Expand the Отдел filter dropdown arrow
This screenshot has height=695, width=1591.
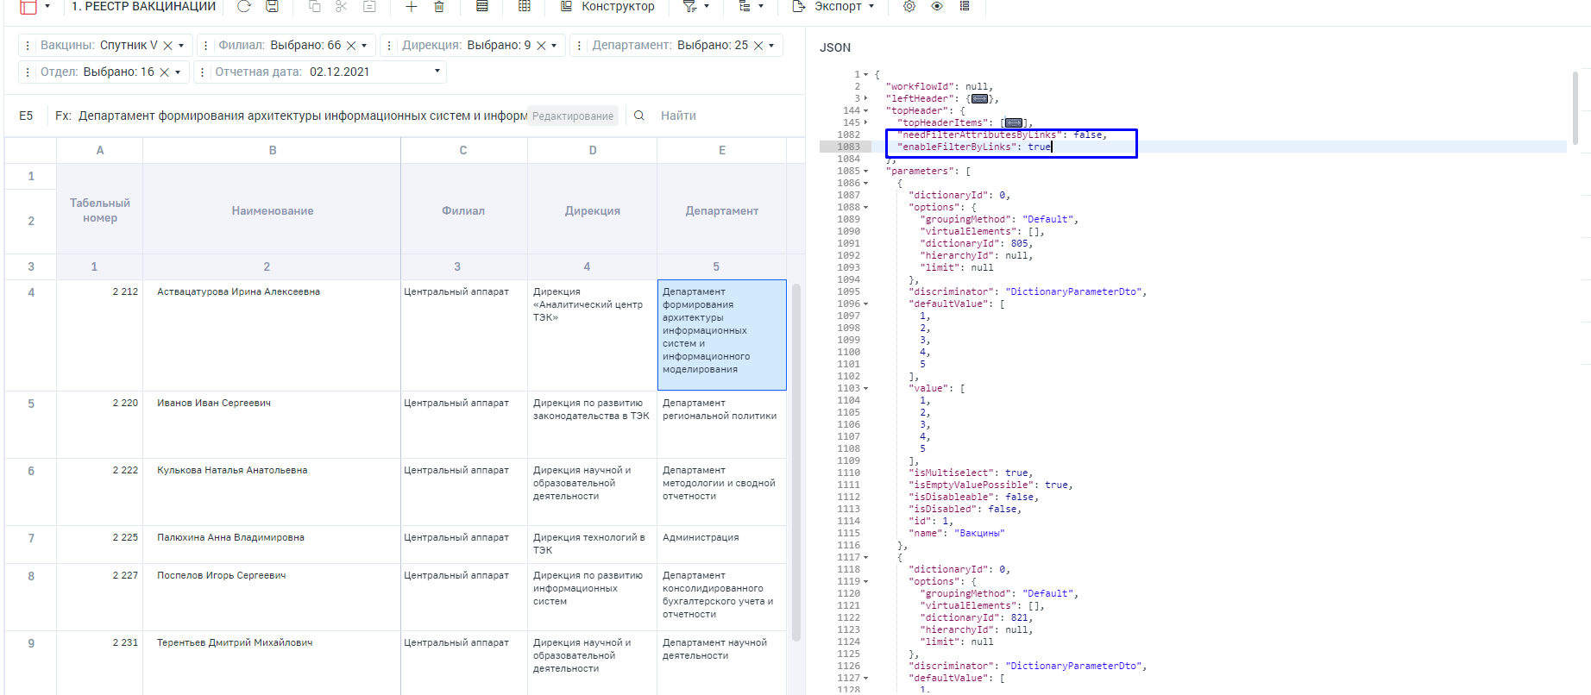click(x=178, y=72)
